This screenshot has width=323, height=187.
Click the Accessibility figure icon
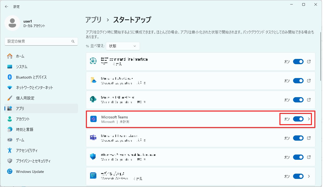pos(10,150)
